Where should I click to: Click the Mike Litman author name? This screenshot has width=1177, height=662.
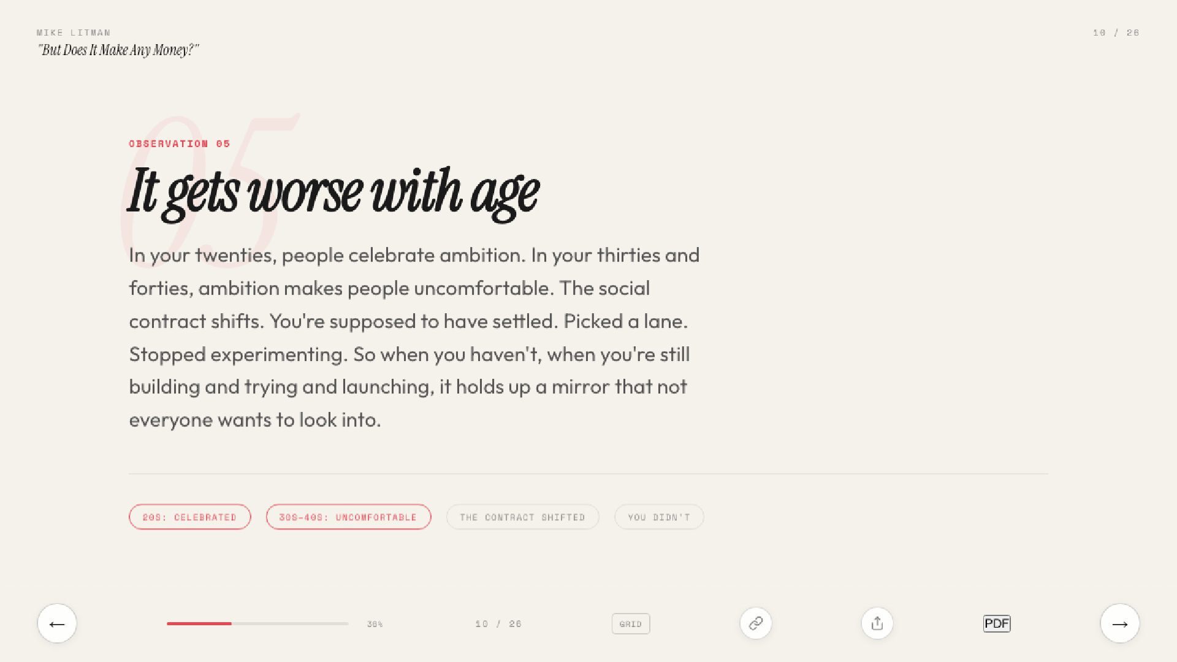pos(74,32)
